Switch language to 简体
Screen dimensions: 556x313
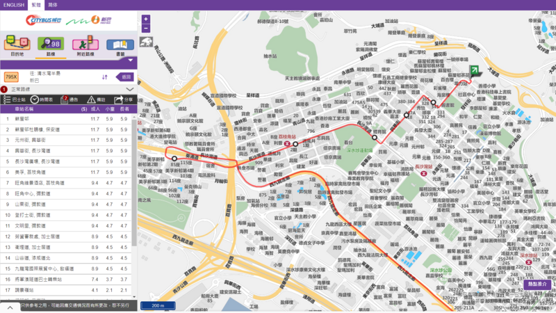[53, 5]
